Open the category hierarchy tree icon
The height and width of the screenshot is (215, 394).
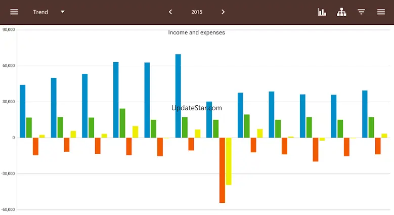[341, 12]
